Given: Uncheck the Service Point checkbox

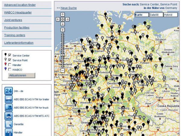Looking at the screenshot, I should click(x=10, y=60).
